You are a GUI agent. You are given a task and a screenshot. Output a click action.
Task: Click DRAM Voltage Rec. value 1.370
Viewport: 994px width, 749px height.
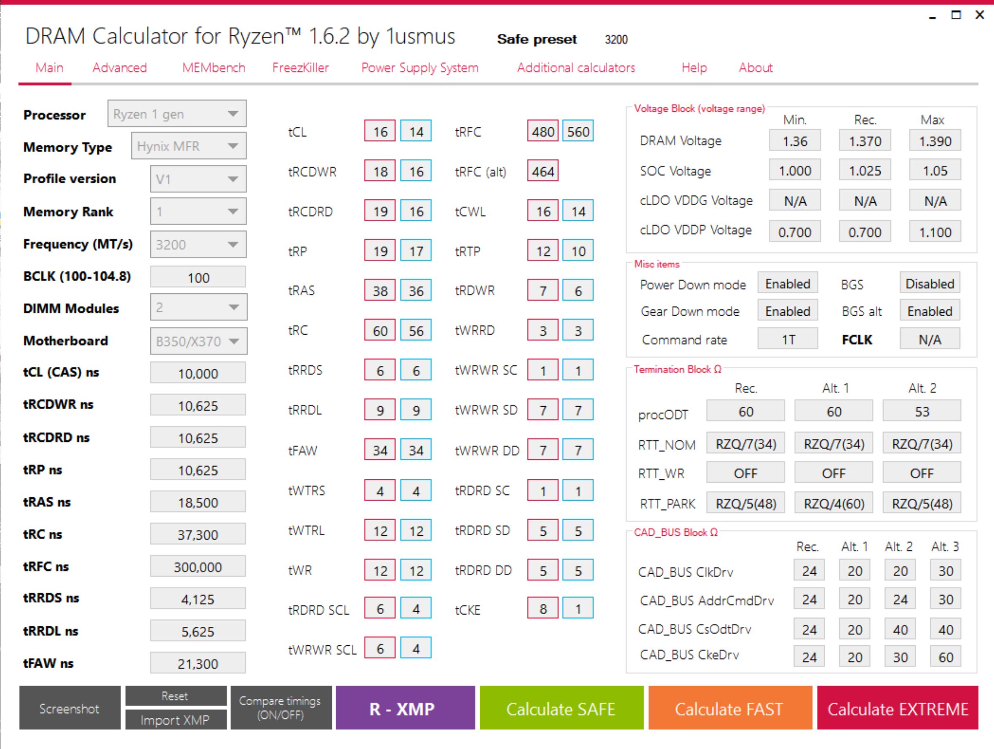[x=865, y=140]
